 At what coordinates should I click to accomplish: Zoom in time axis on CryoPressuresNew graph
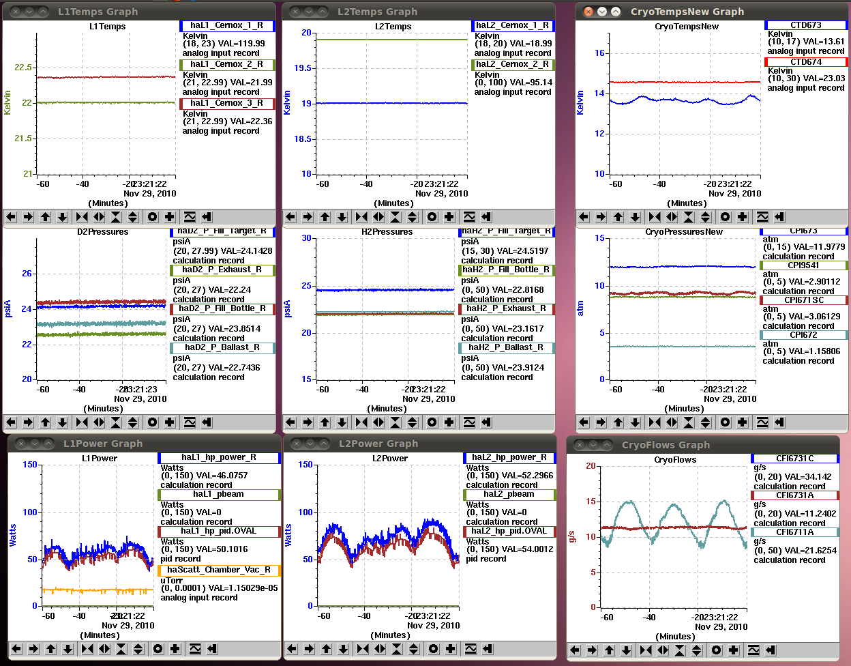tap(655, 422)
